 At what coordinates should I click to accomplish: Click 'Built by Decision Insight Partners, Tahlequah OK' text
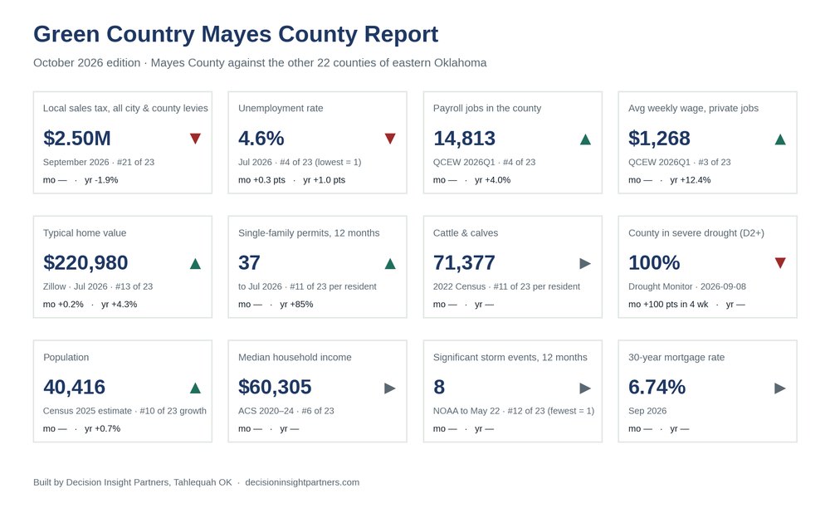[x=132, y=482]
